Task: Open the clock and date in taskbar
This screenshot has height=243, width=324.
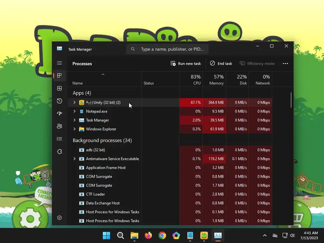Action: pos(309,235)
